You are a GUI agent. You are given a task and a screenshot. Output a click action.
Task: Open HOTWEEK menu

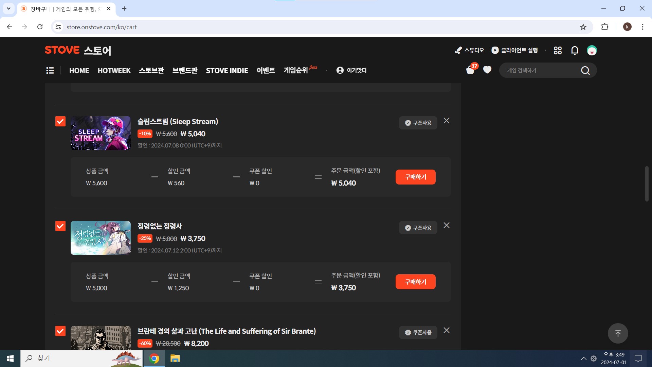click(114, 70)
